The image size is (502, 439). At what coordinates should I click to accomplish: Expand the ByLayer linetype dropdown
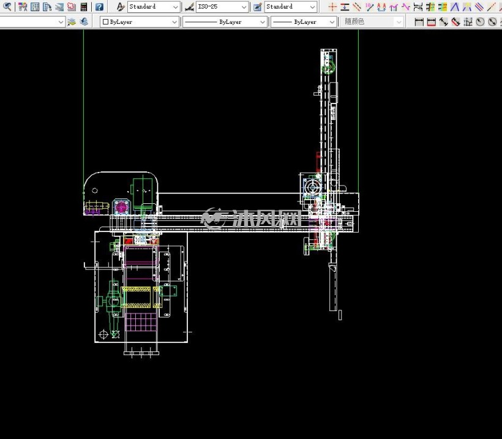click(225, 22)
